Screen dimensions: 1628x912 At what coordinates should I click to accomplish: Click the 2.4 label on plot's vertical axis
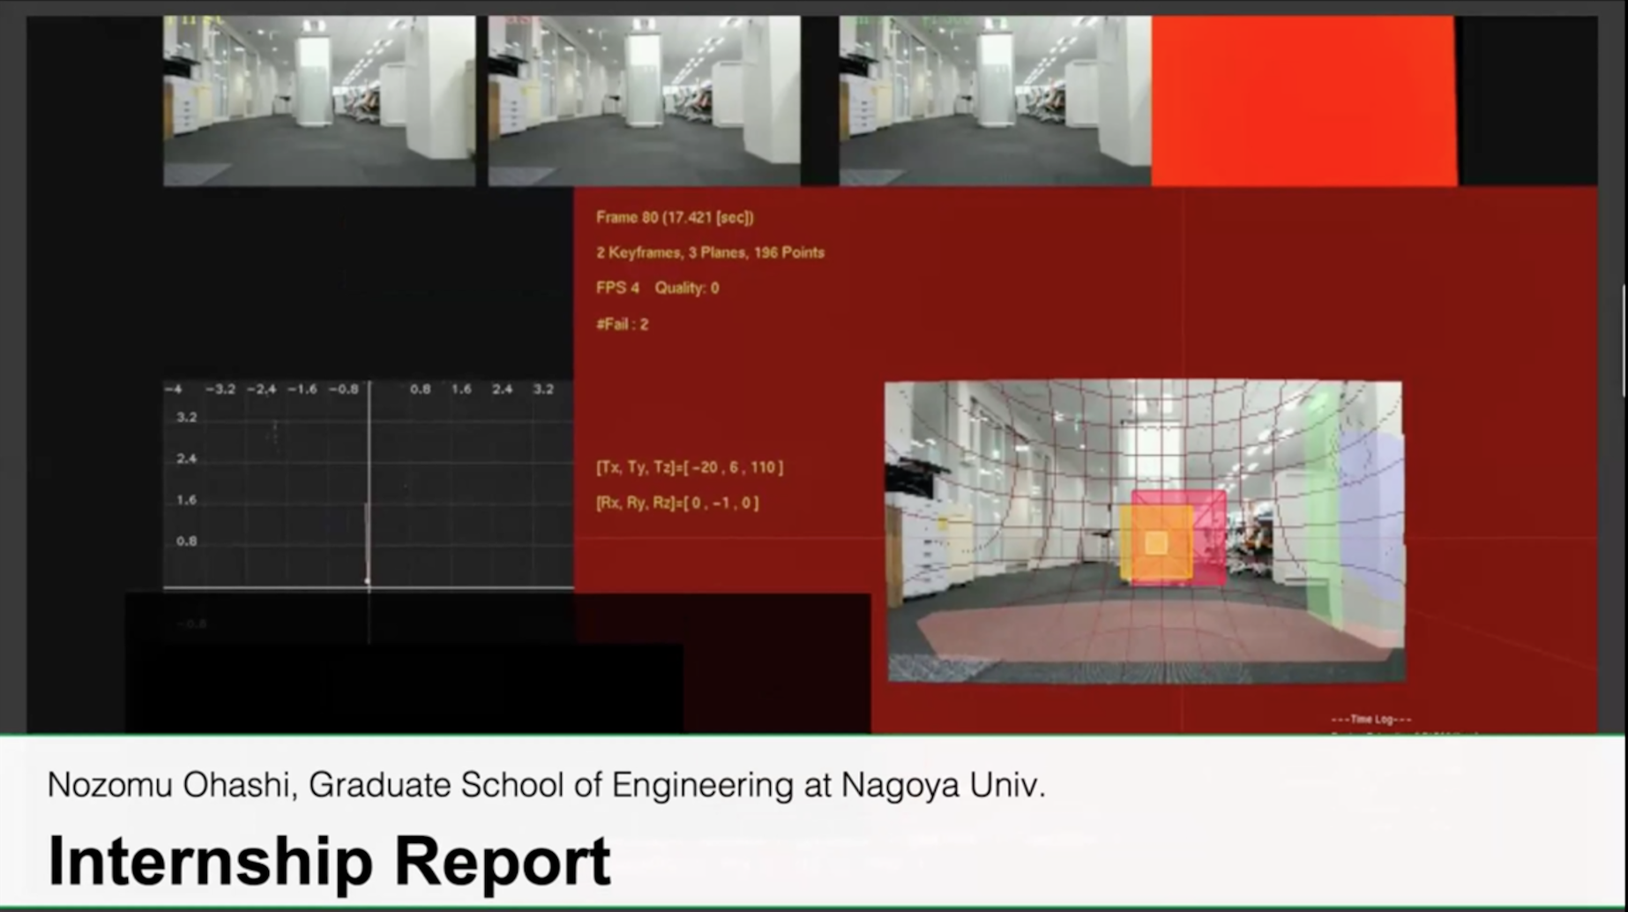pyautogui.click(x=186, y=459)
